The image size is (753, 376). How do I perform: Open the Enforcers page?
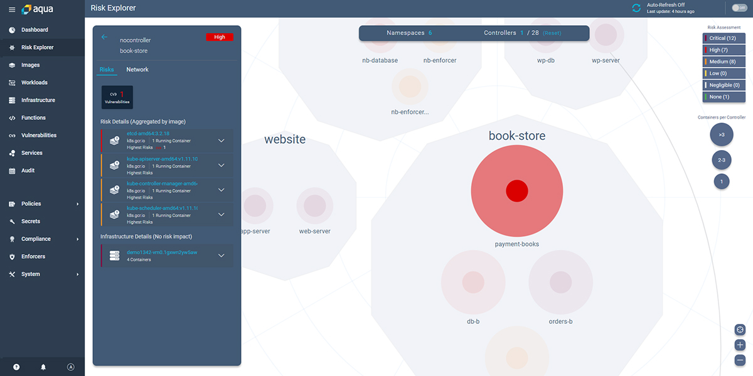33,256
